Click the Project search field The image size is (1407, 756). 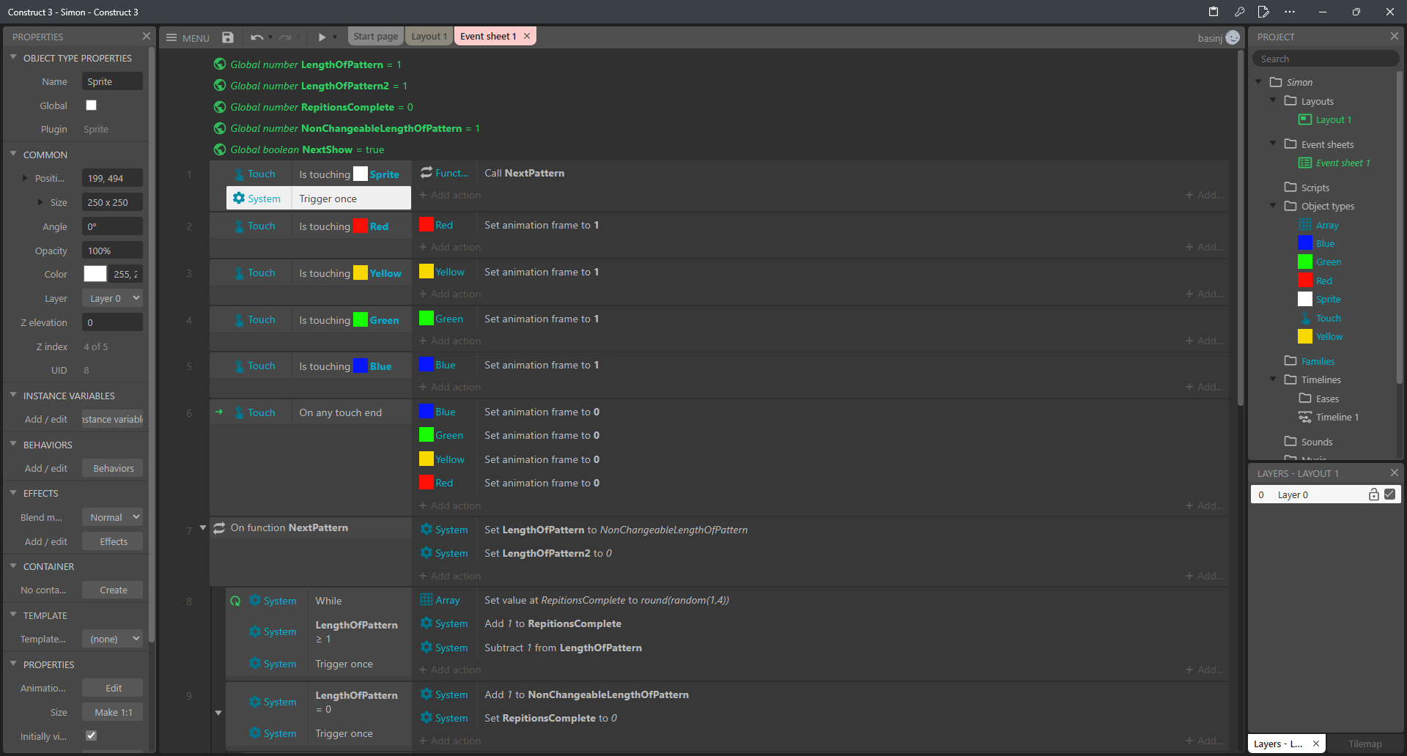tap(1325, 59)
